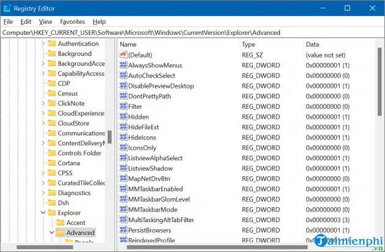Click the Accent folder icon
This screenshot has height=252, width=385.
(60, 223)
